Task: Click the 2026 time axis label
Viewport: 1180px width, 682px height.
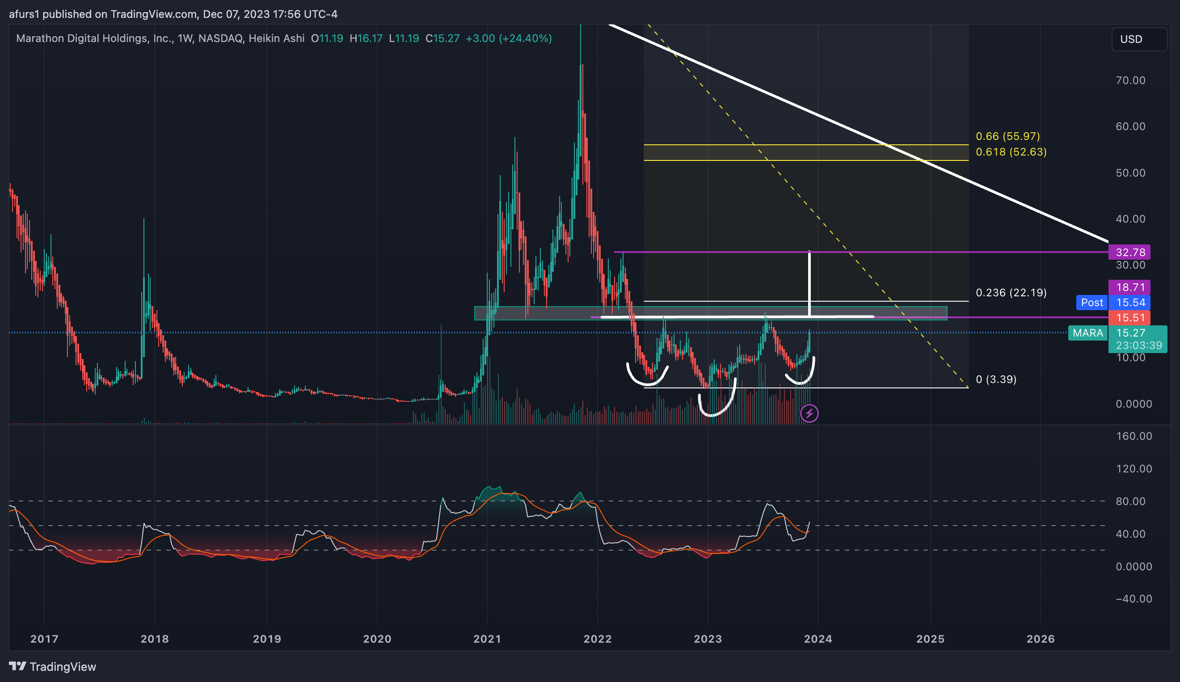Action: tap(1041, 639)
